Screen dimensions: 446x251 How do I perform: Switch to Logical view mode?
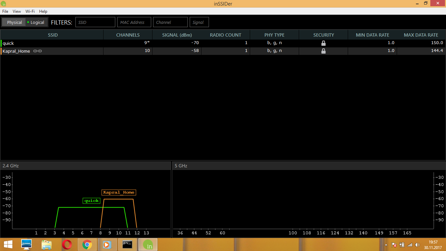coord(37,22)
